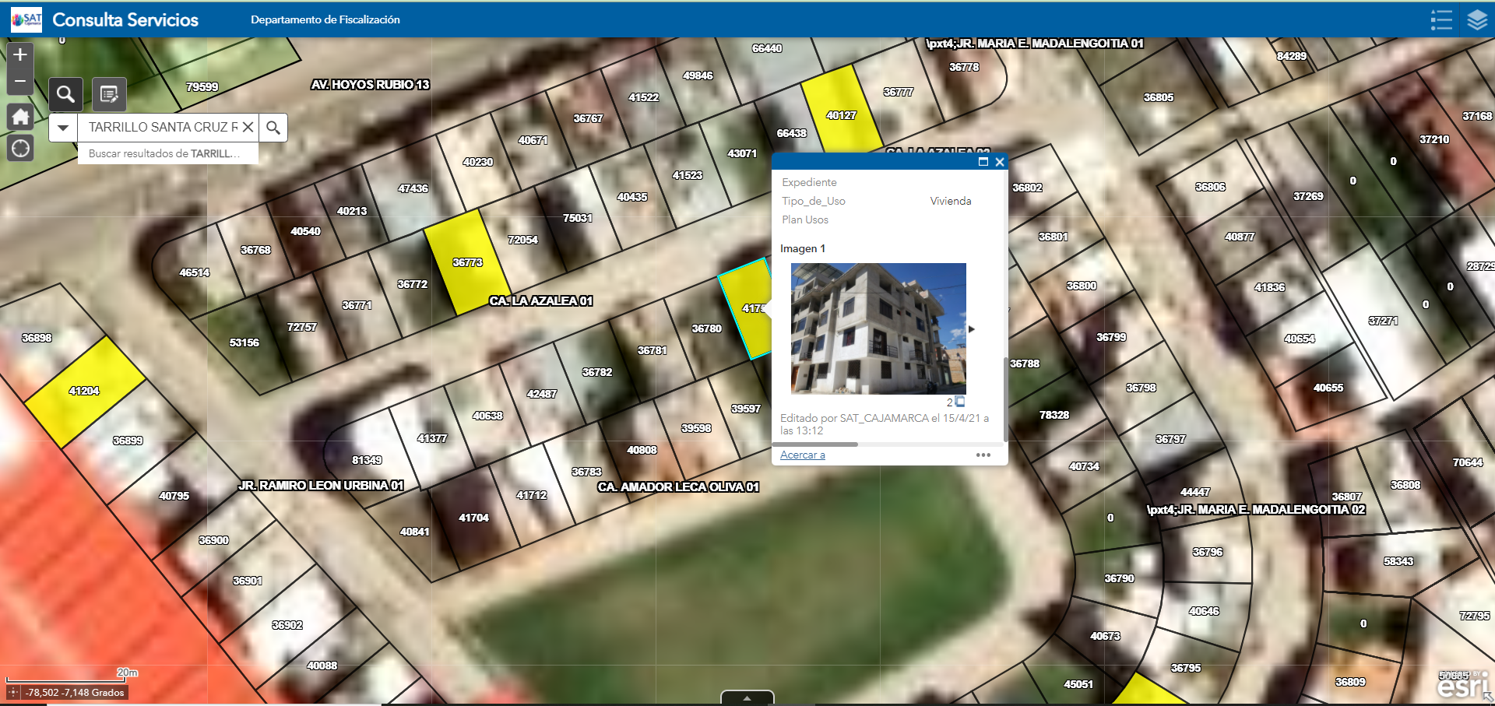Open the search widget tool
Image resolution: width=1495 pixels, height=706 pixels.
65,95
